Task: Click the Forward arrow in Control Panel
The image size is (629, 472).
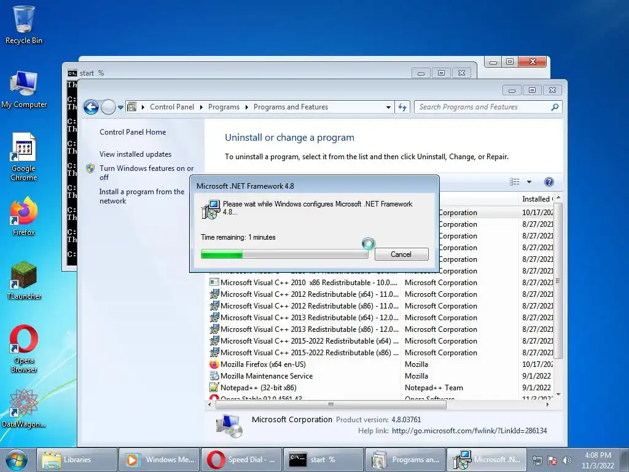Action: [108, 107]
